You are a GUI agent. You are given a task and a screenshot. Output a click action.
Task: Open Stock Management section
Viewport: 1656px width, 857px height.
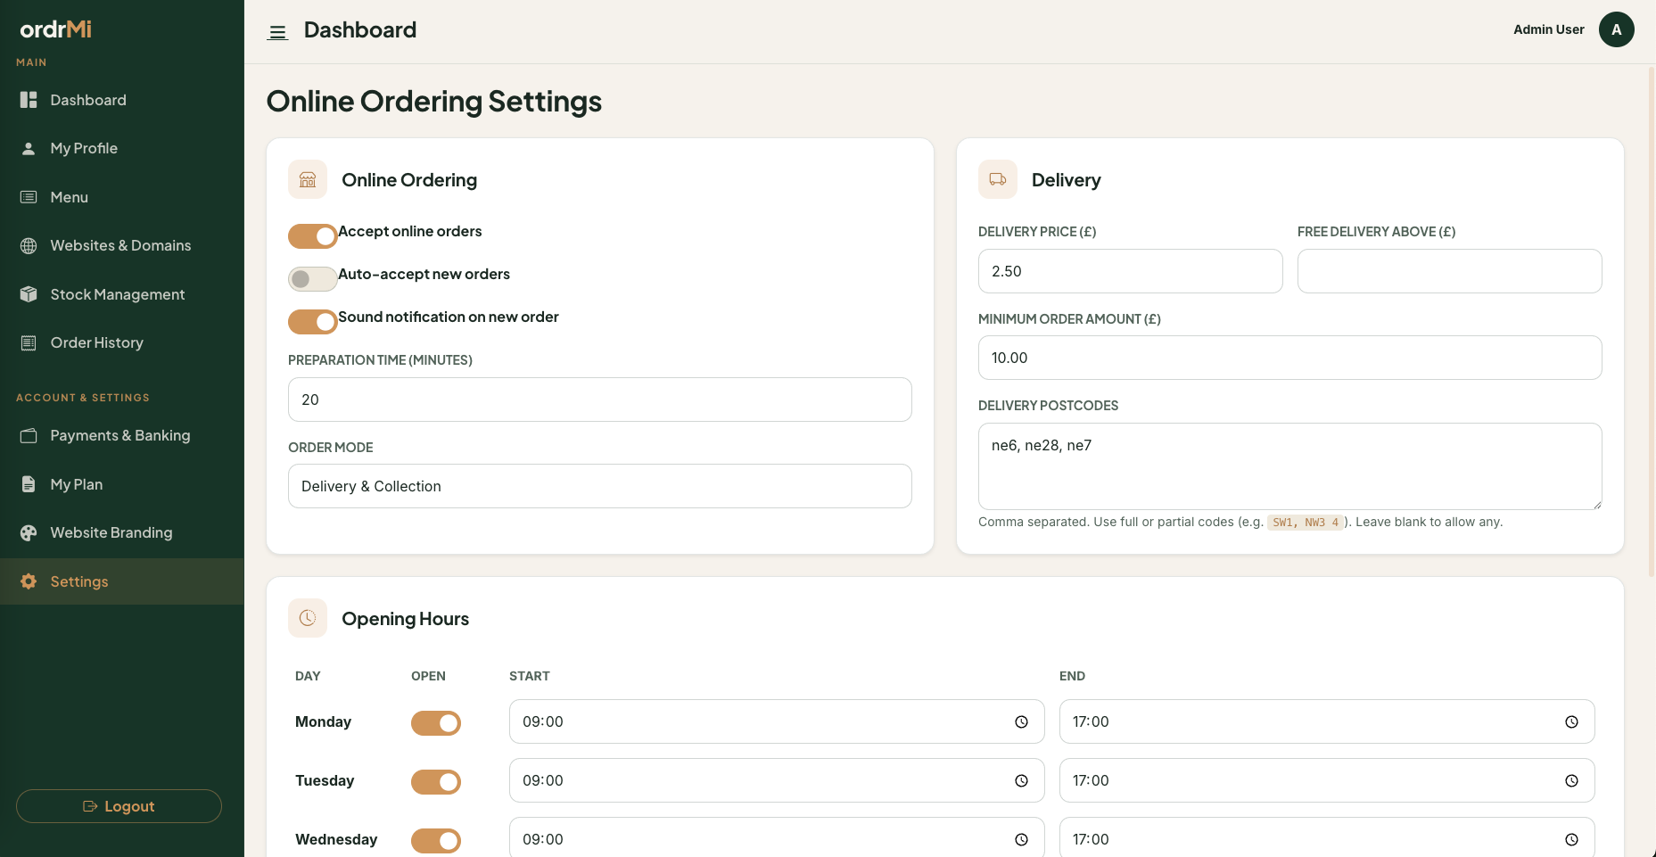[122, 294]
